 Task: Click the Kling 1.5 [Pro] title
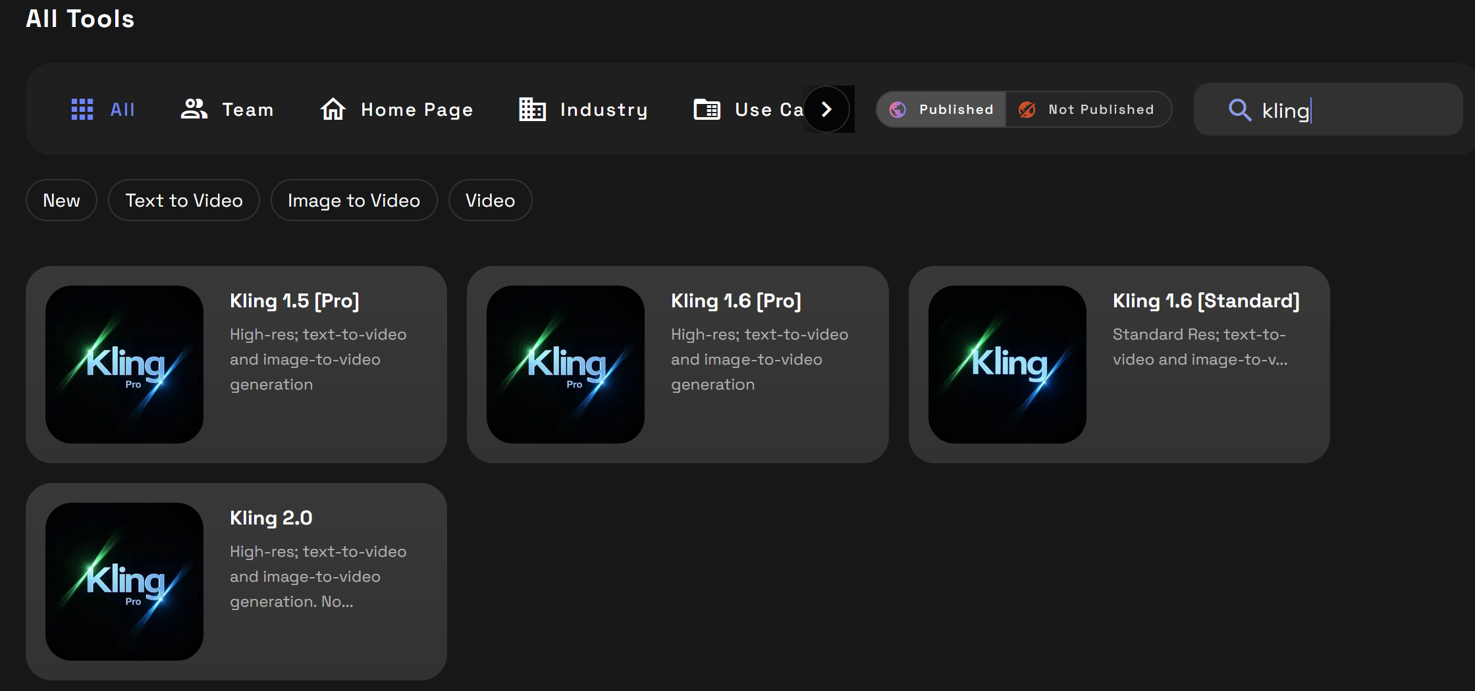pos(294,301)
